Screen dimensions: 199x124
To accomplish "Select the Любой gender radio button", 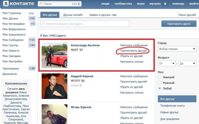I will 159,88.
